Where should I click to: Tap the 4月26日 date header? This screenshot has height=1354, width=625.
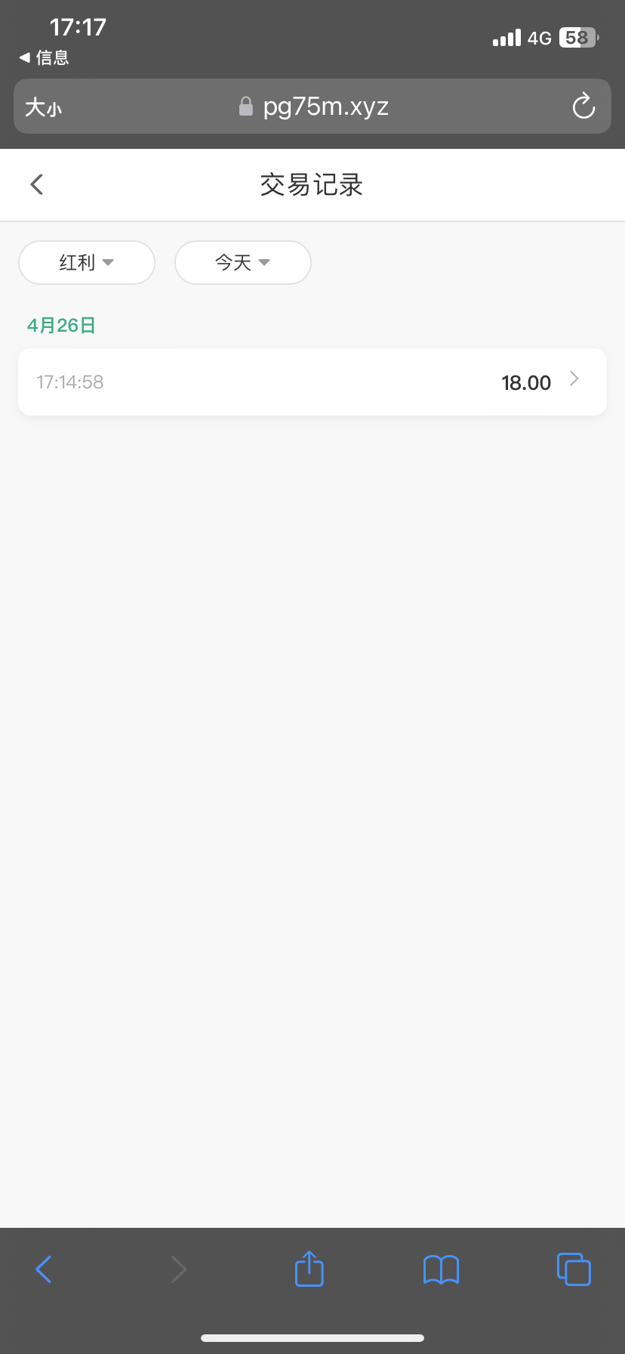click(x=61, y=326)
